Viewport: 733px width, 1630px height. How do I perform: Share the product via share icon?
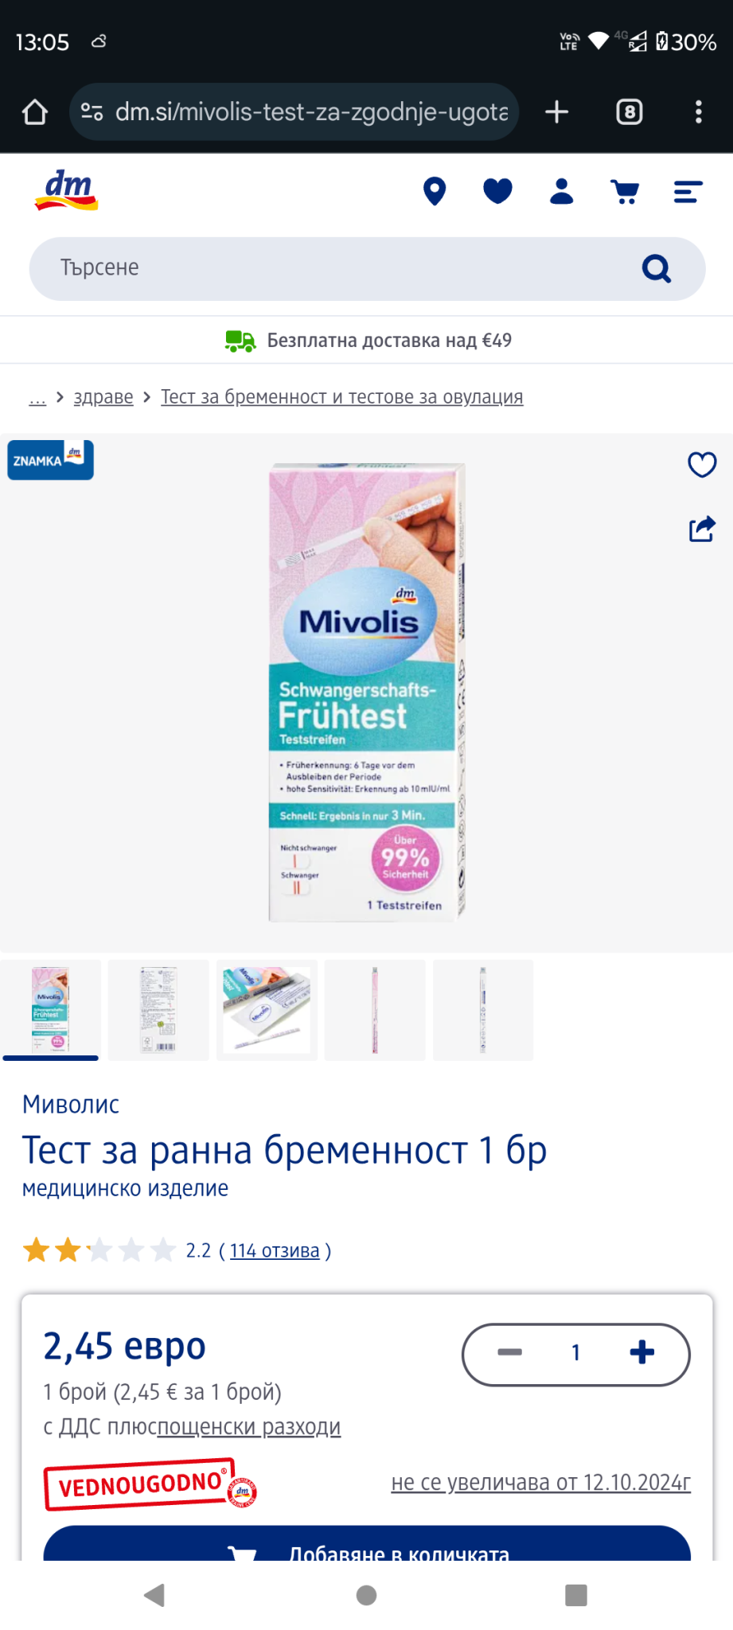[702, 528]
